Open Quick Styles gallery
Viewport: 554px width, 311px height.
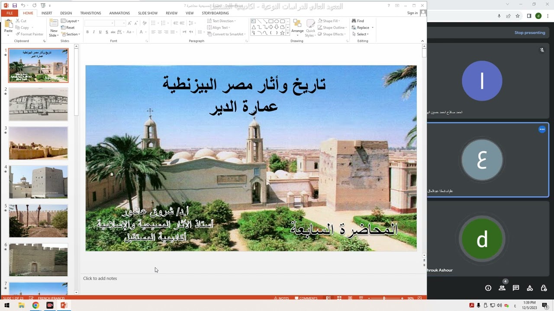[310, 28]
